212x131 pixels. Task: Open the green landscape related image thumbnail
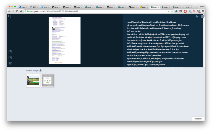coord(33,80)
